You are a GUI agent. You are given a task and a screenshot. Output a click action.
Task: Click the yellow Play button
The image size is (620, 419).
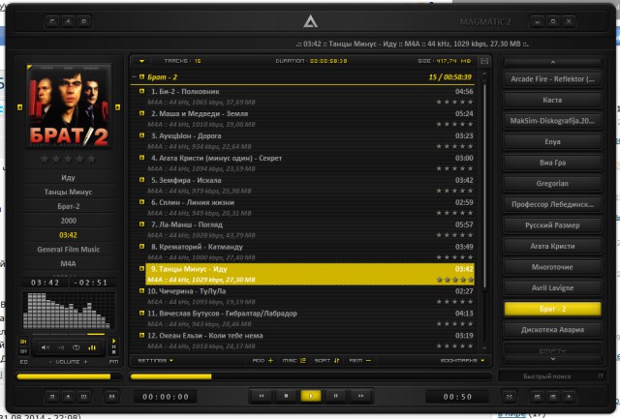point(311,396)
